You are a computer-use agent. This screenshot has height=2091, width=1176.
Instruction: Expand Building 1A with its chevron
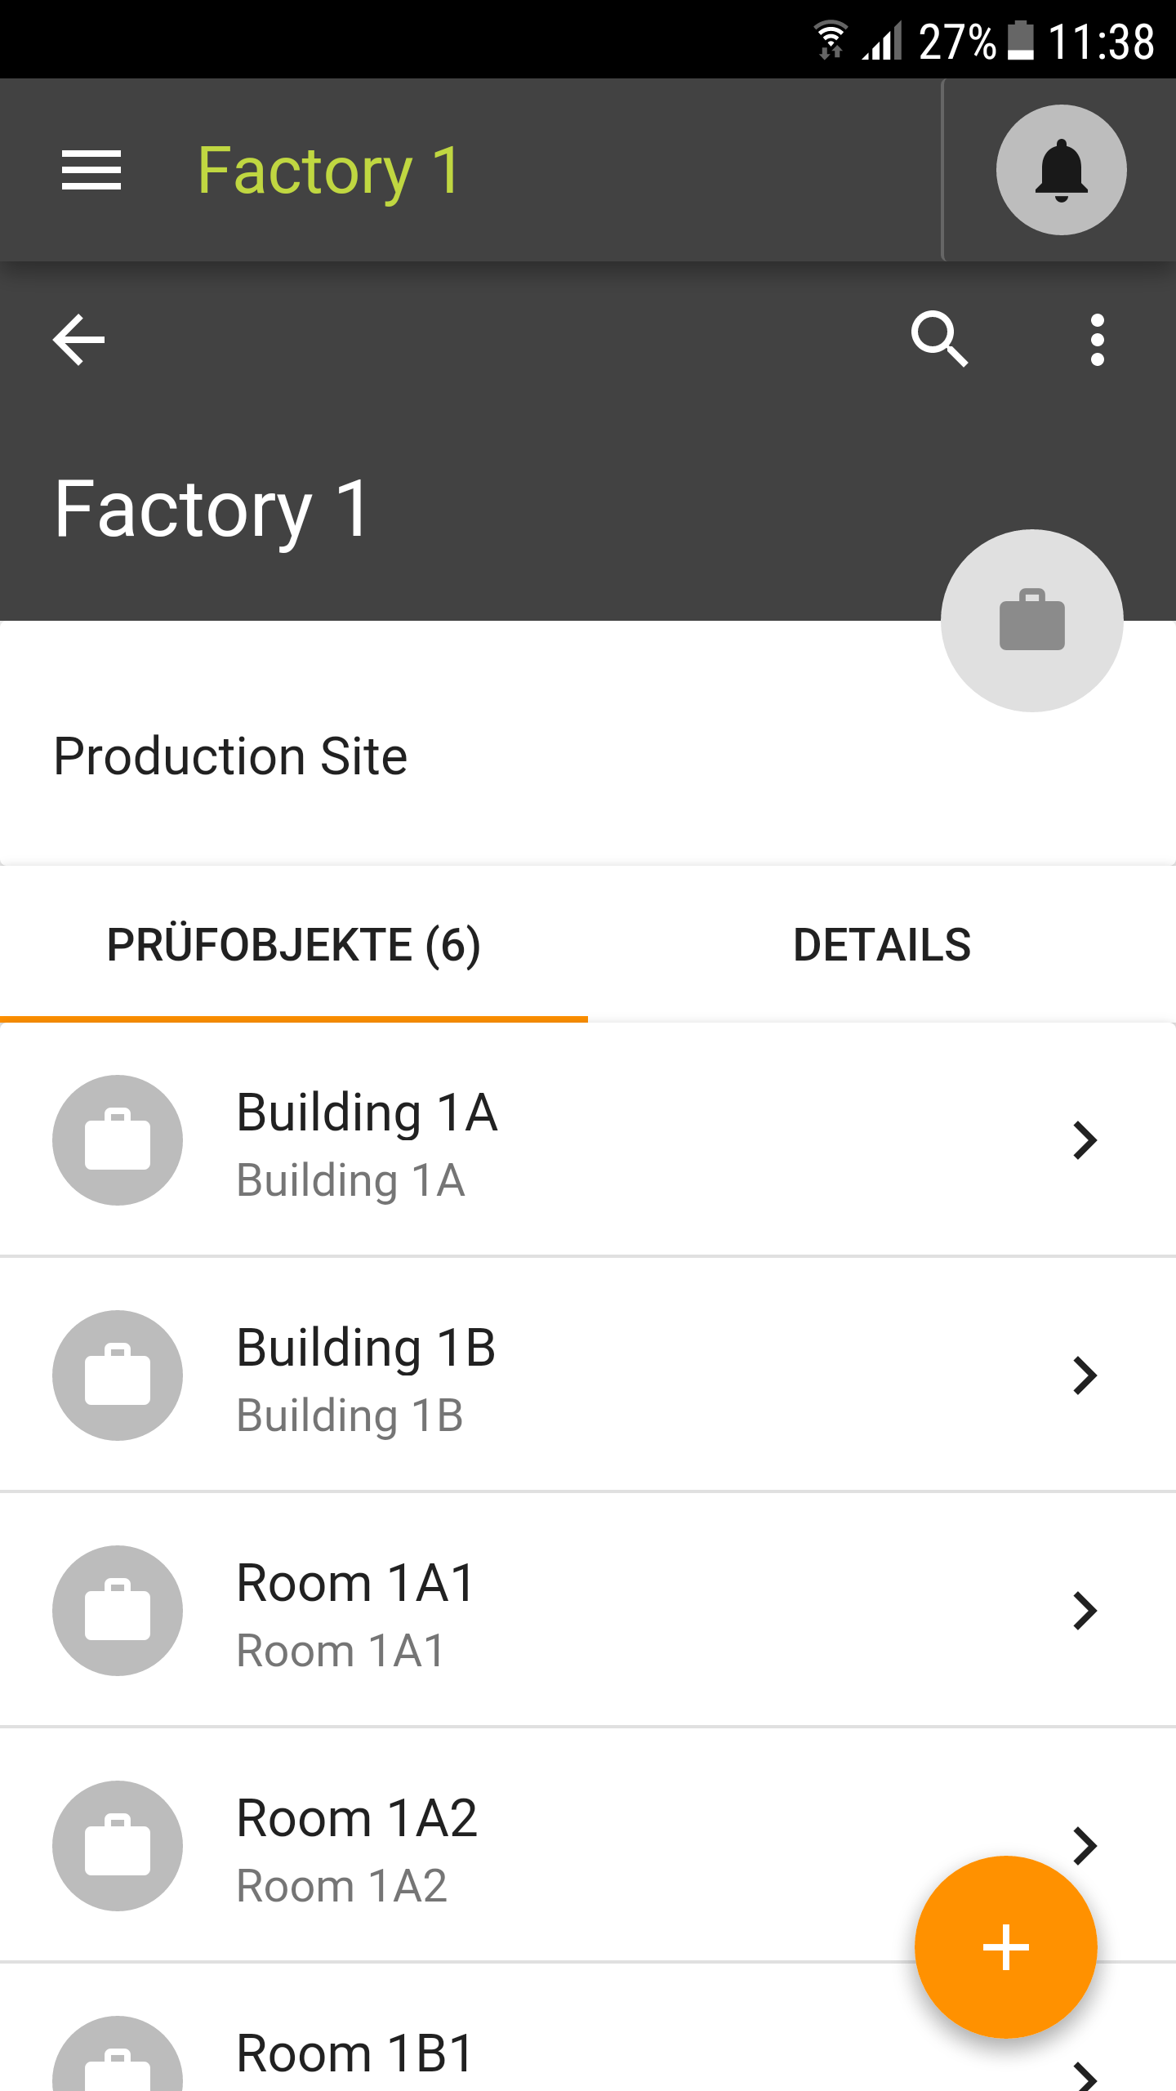[x=1084, y=1140]
